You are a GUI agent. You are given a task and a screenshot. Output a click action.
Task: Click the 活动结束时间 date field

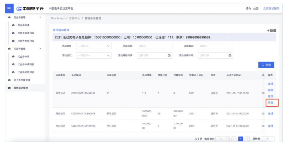click(x=215, y=55)
